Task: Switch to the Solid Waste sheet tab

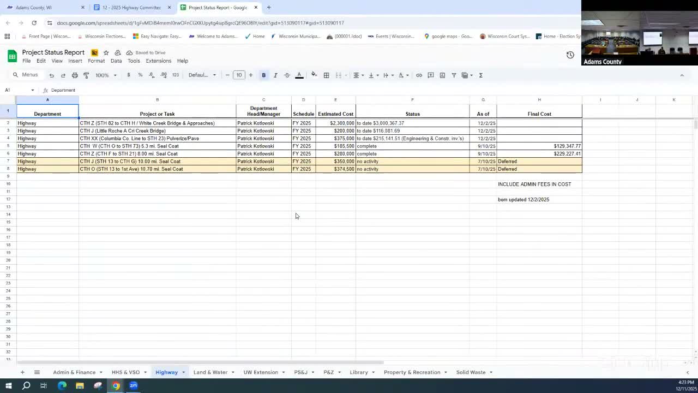Action: click(x=471, y=372)
